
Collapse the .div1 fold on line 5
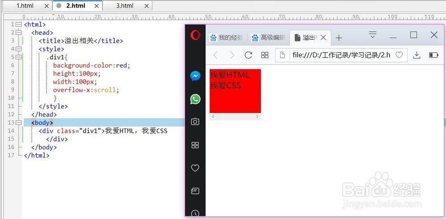pos(19,57)
